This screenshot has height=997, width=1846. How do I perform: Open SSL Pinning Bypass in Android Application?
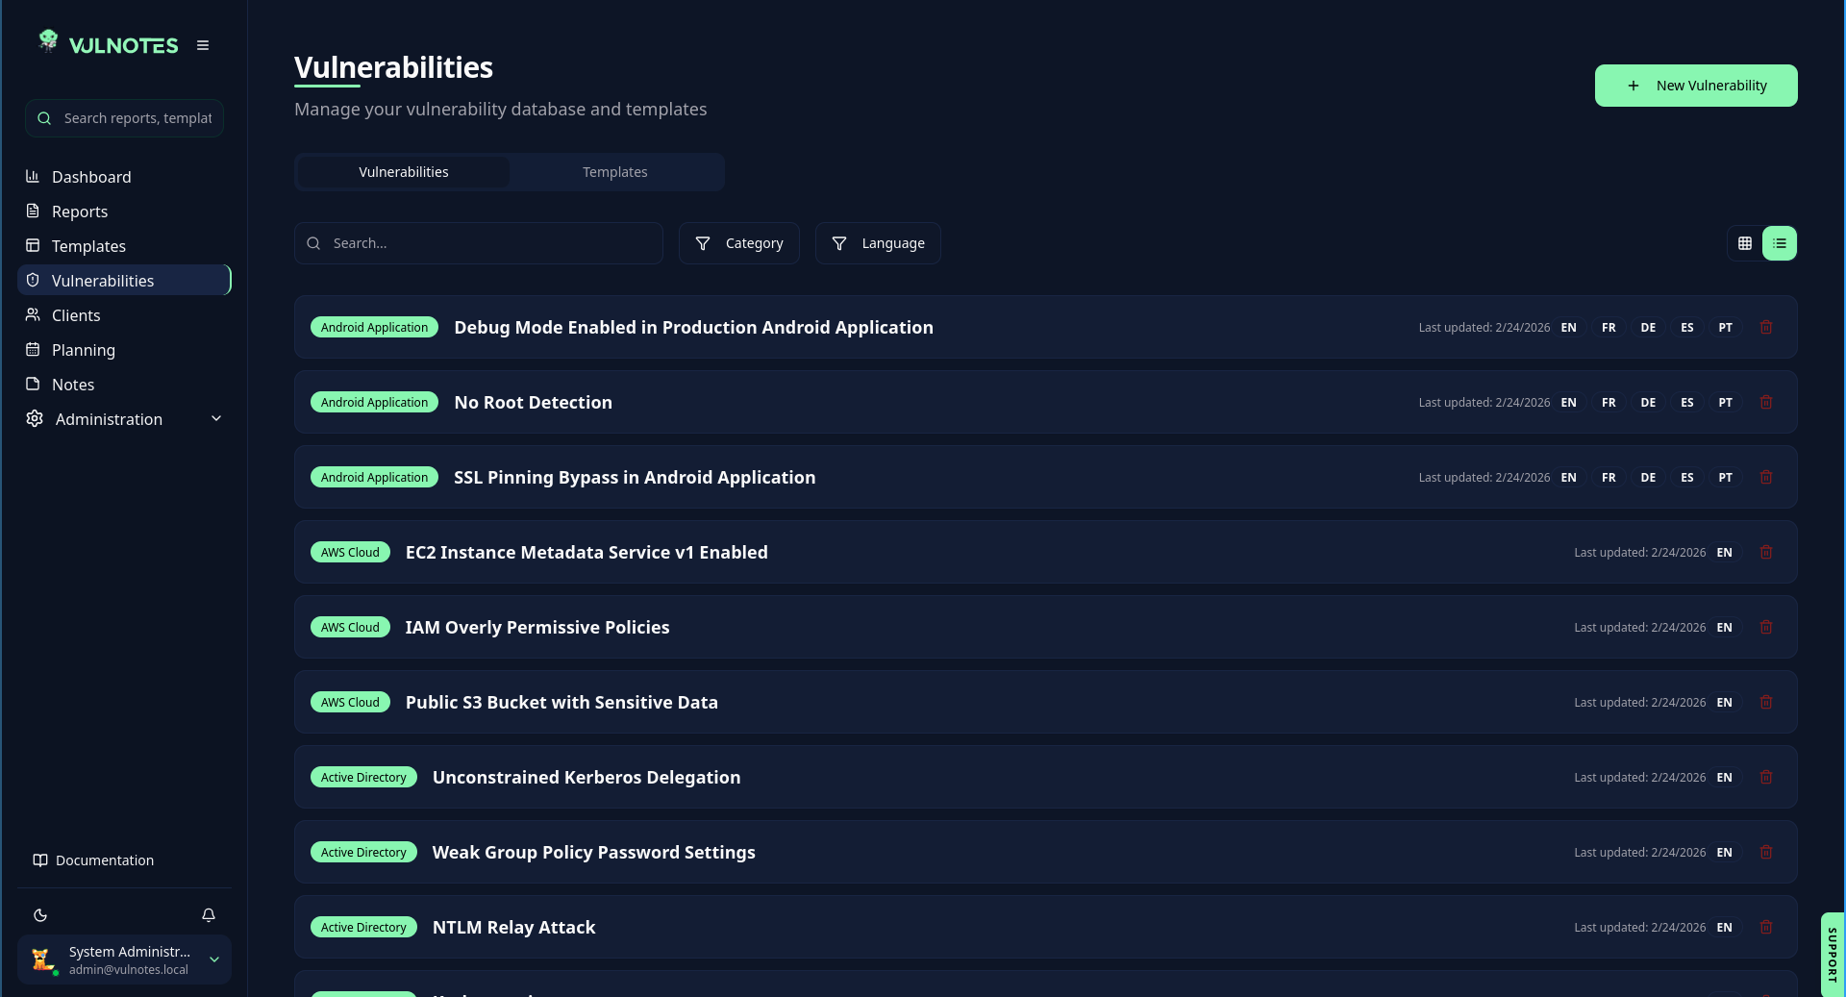(635, 478)
